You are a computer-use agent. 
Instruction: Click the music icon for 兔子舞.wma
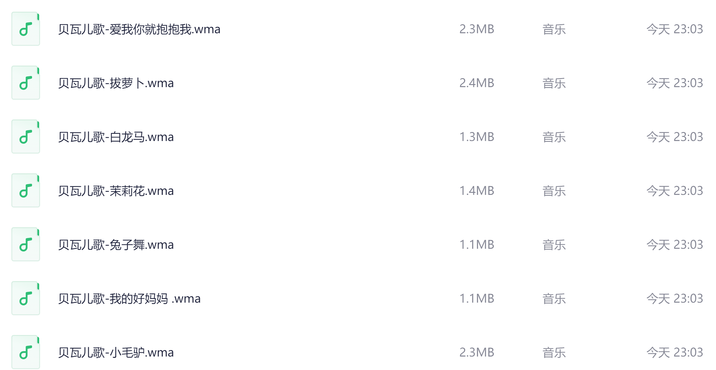(x=26, y=244)
